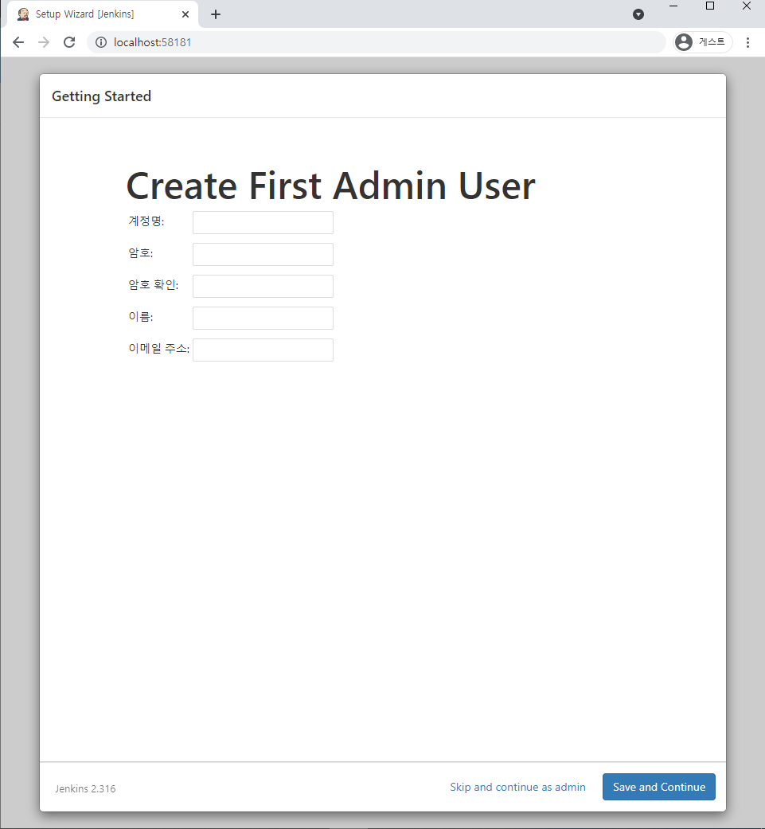Viewport: 765px width, 829px height.
Task: Click the Jenkins 2.316 version text
Action: [x=86, y=788]
